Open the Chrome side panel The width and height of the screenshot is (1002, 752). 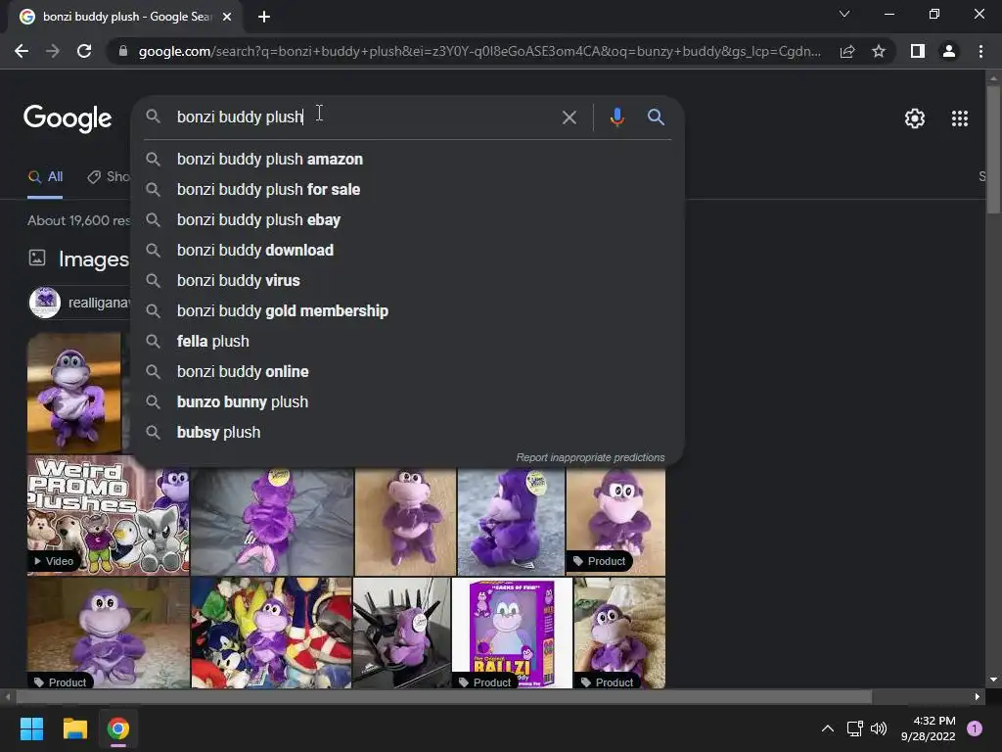918,51
